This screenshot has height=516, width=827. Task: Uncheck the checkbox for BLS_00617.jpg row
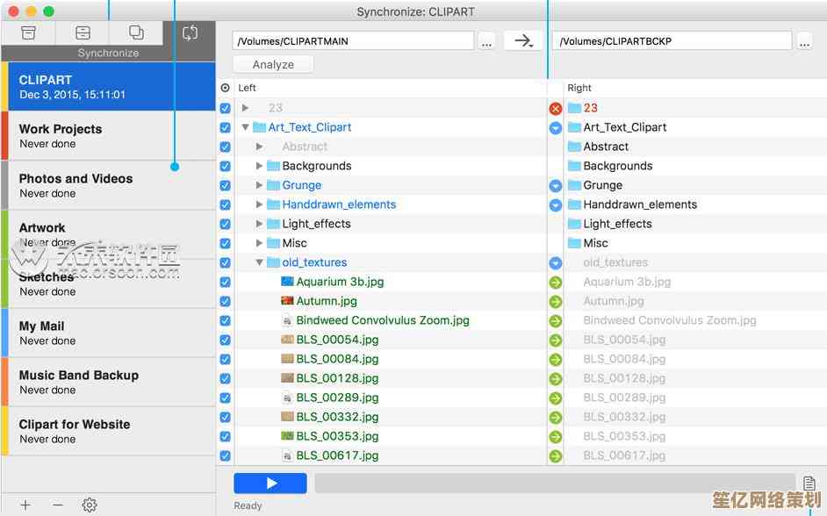(225, 455)
